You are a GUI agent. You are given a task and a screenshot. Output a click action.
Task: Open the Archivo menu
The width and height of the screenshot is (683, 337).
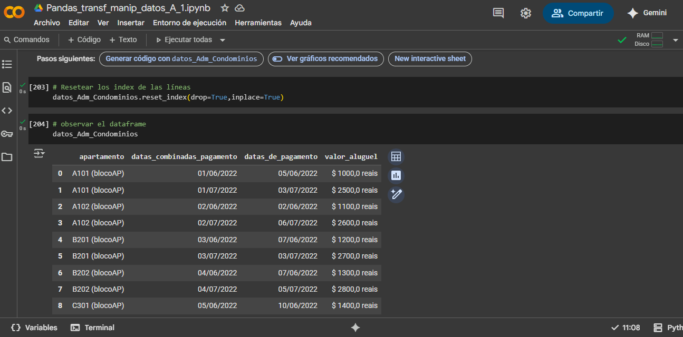(x=47, y=23)
